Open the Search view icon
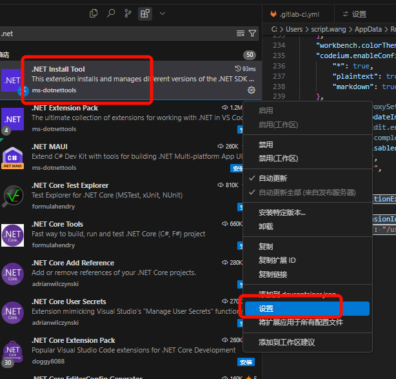This screenshot has height=379, width=396. click(x=111, y=14)
